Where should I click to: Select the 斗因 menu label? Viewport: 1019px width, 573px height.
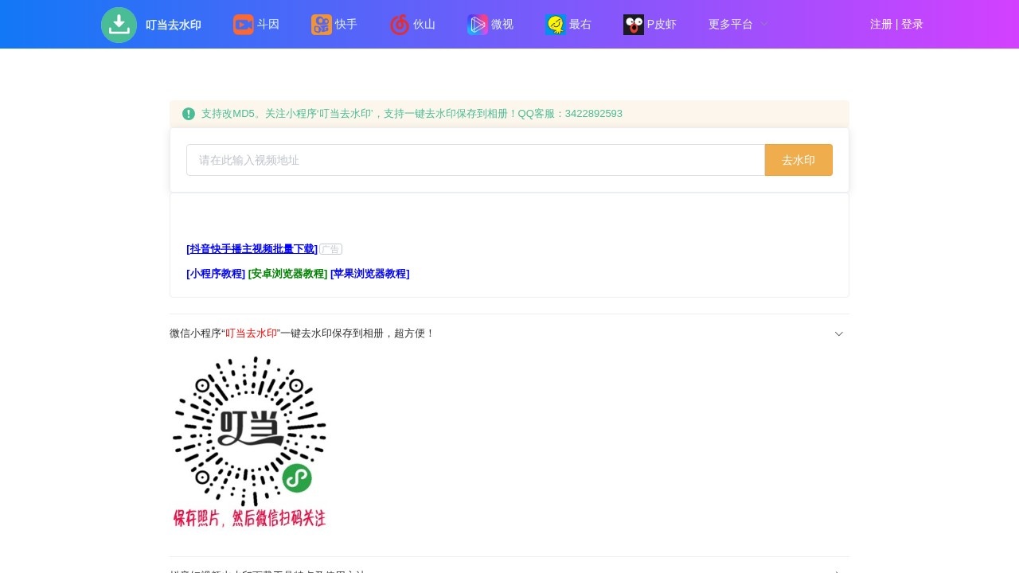pyautogui.click(x=268, y=25)
